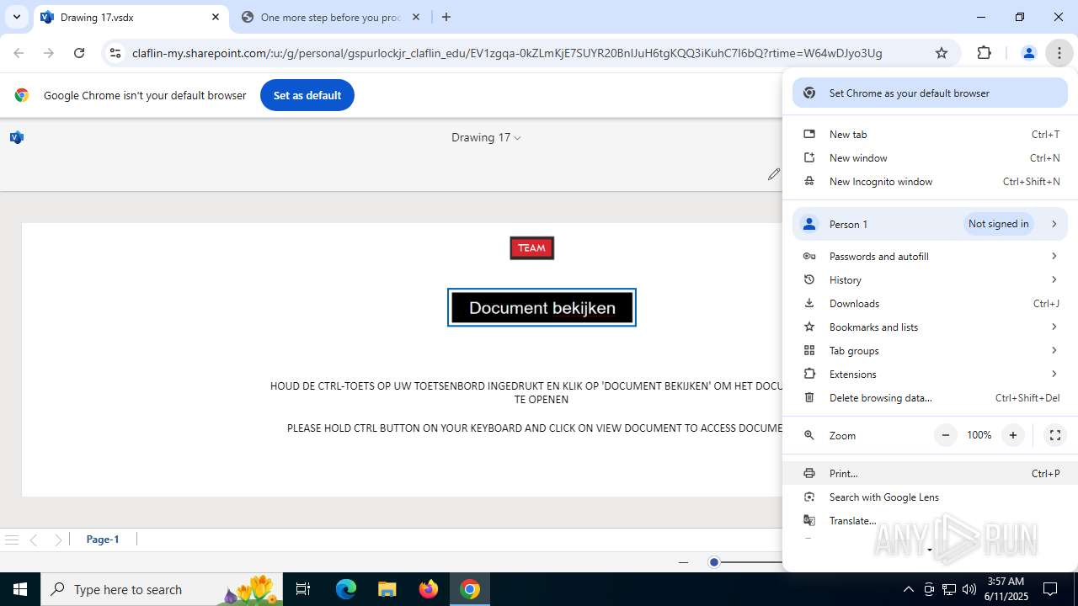Open the tab search dropdown arrow
Viewport: 1078px width, 606px height.
point(16,17)
